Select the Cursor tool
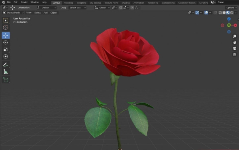239x150 pixels. tap(6, 27)
